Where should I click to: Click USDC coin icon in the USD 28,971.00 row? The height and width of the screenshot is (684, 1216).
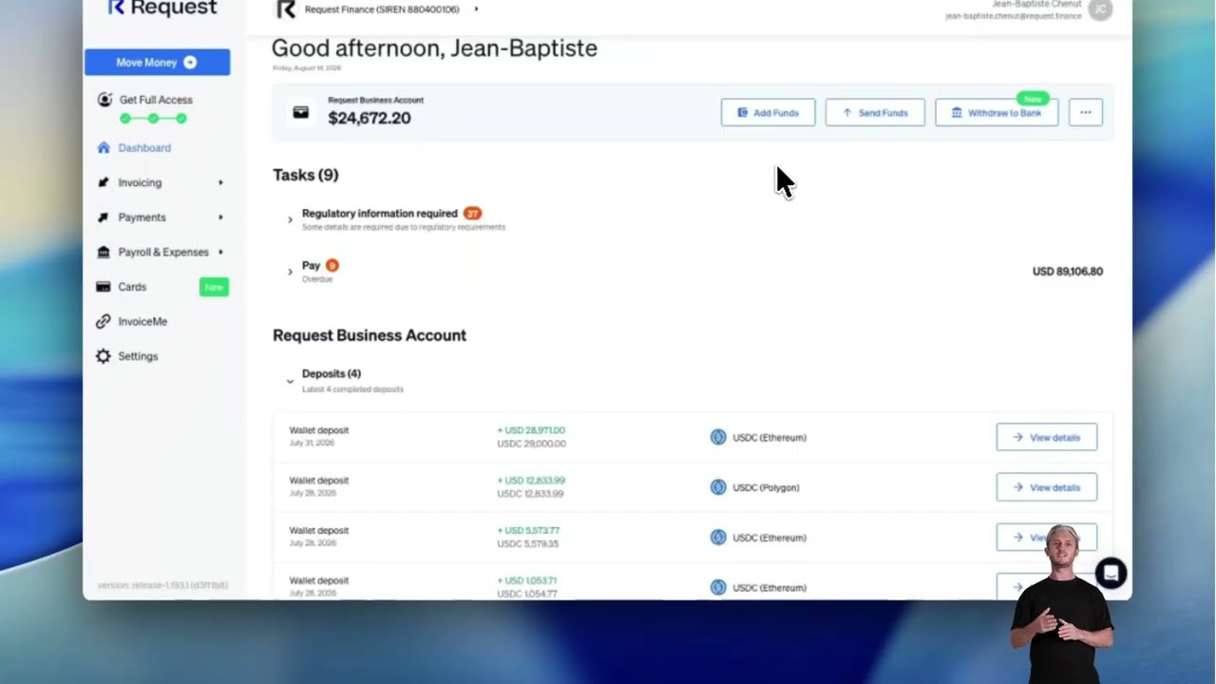718,437
